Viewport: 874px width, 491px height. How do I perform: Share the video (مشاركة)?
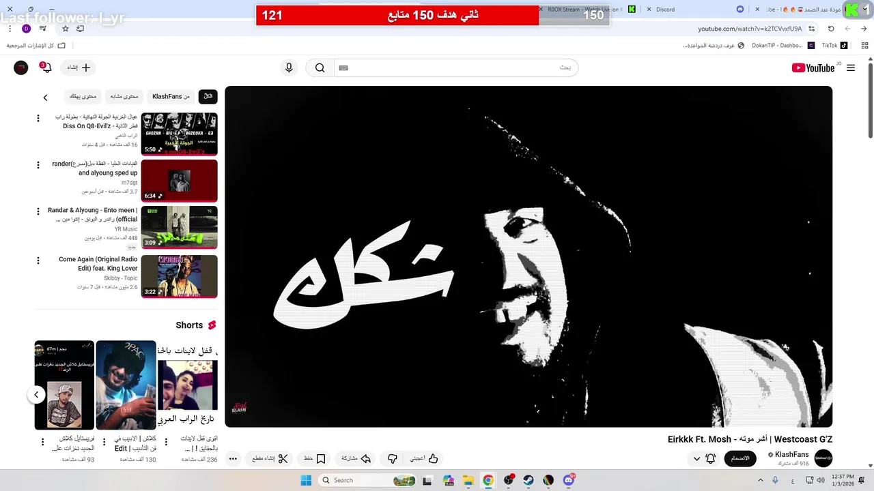point(356,458)
